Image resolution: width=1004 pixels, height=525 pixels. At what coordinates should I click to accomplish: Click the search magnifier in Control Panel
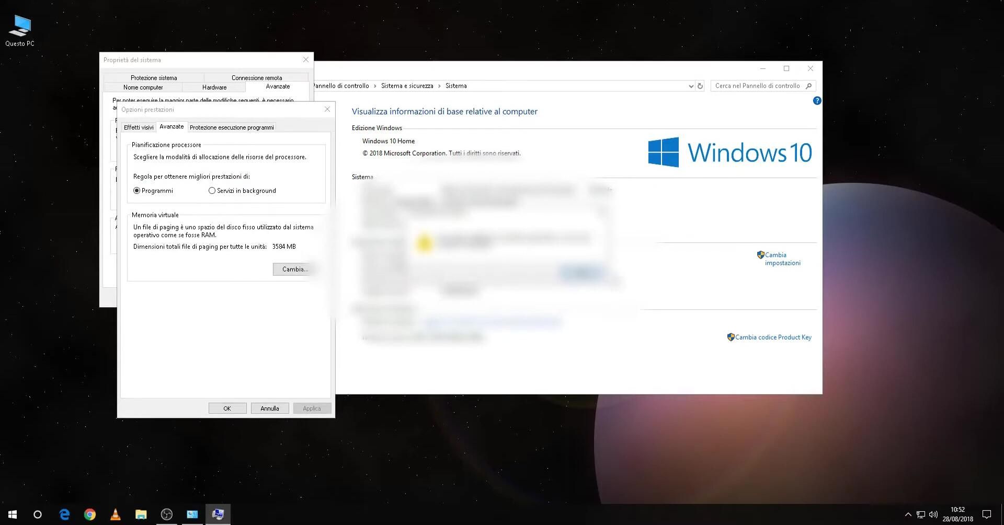coord(808,86)
